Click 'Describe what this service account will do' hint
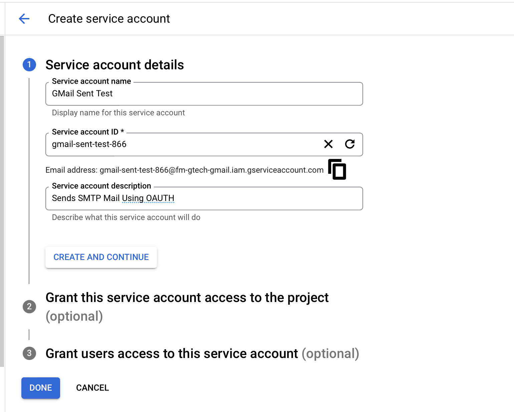Viewport: 514px width, 412px height. point(126,217)
